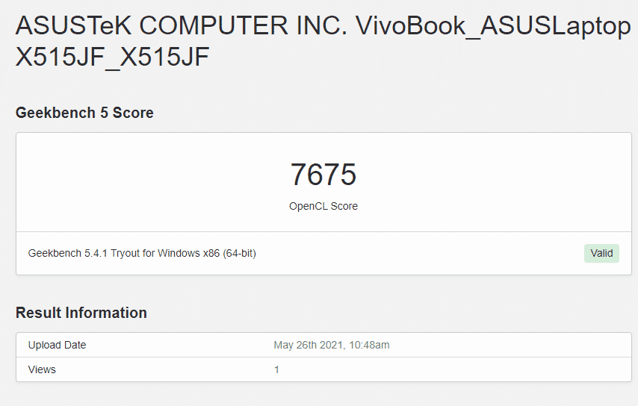Click Windows x86 (64-bit) platform text
Screen dimensions: 638x406
(x=208, y=253)
